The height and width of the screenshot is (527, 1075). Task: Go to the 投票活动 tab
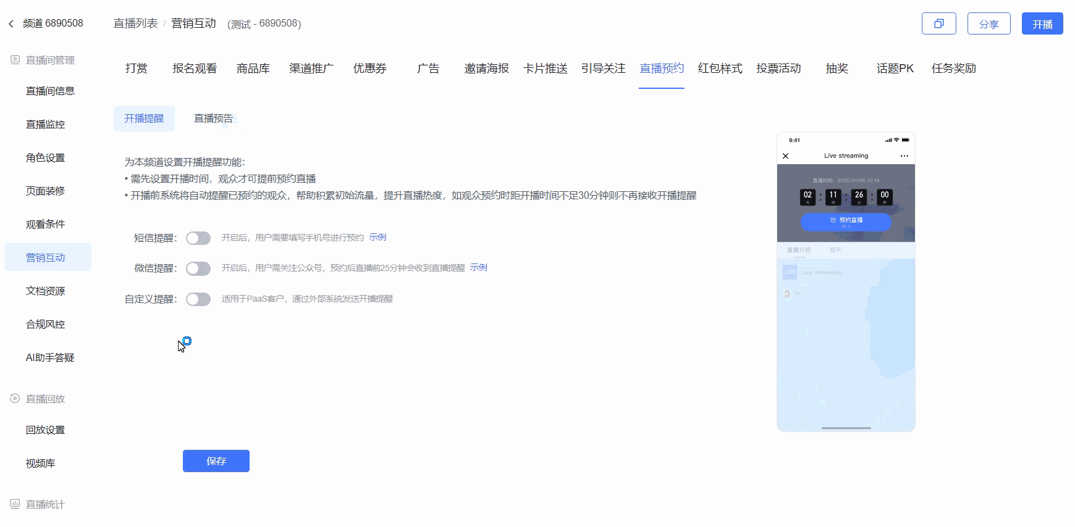coord(778,68)
